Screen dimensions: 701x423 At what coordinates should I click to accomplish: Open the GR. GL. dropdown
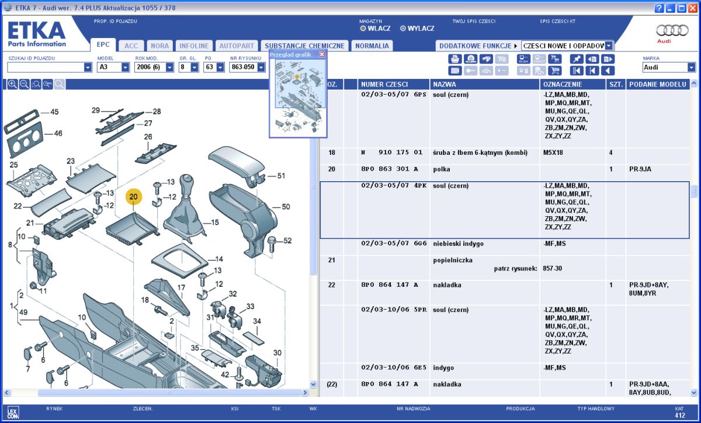point(196,67)
